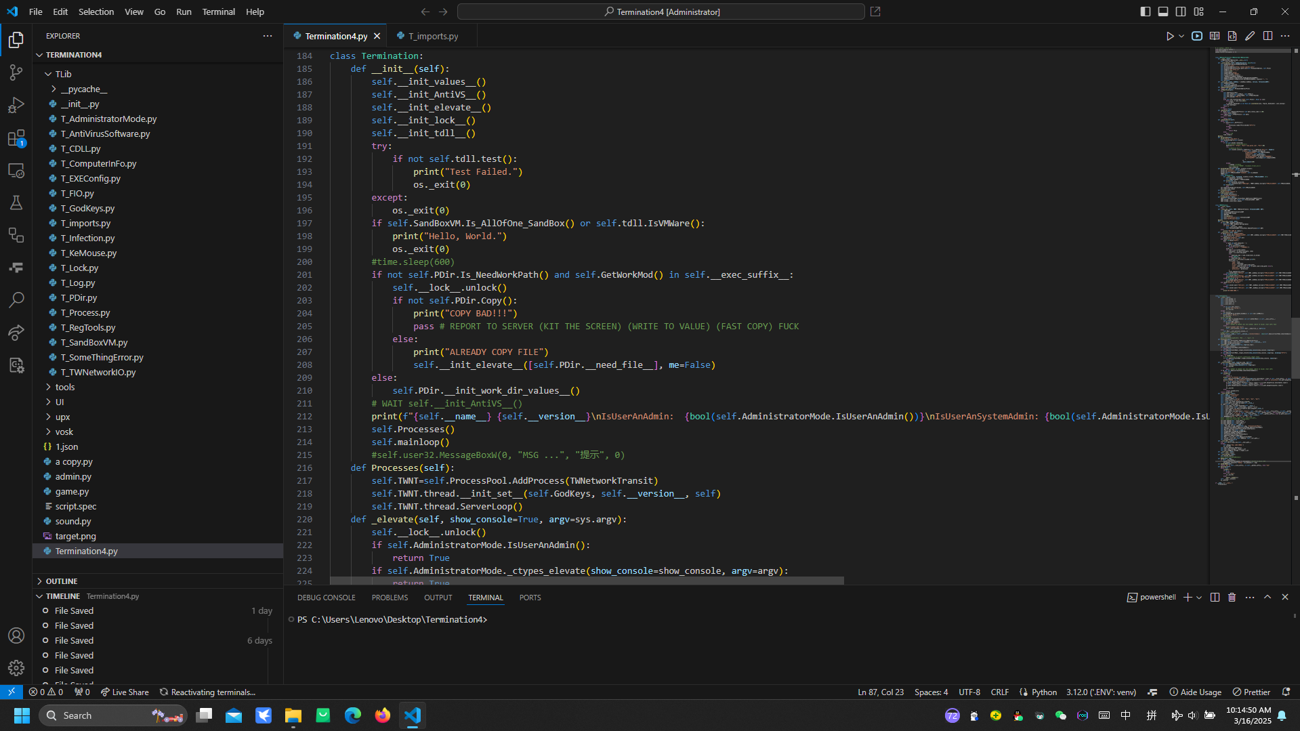Viewport: 1300px width, 731px height.
Task: Open the Source Control view
Action: coord(16,72)
